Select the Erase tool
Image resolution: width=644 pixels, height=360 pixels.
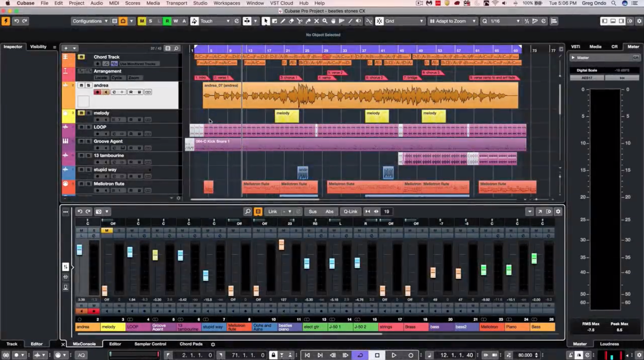tap(291, 21)
